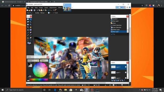Open the palette options dropdown in Colors
The width and height of the screenshot is (164, 92).
(x=32, y=76)
